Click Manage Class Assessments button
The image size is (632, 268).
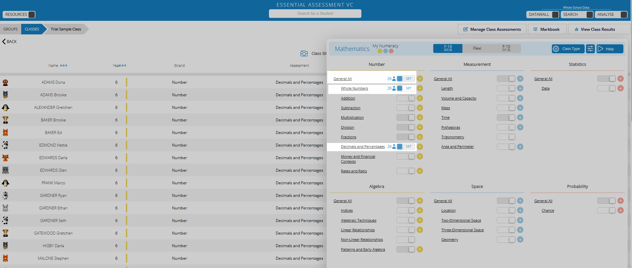[x=492, y=29]
